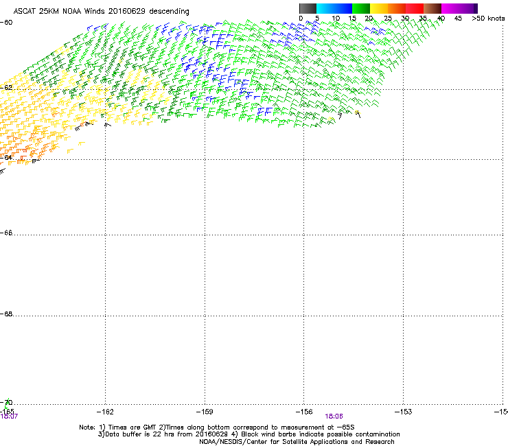
Task: Click the "-165" longitude axis label
Action: pyautogui.click(x=7, y=411)
